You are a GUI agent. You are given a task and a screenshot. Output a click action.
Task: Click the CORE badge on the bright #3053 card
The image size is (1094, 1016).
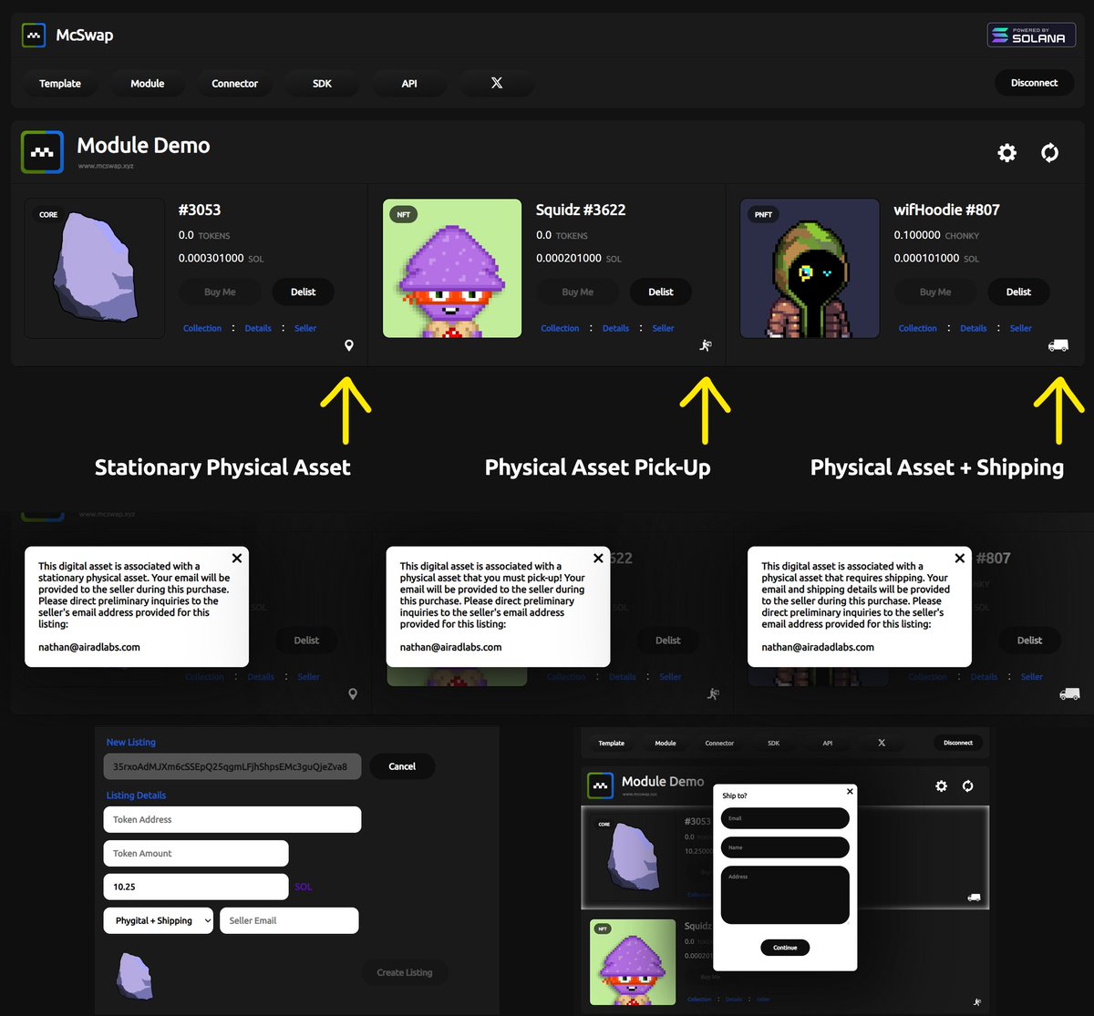pyautogui.click(x=48, y=215)
